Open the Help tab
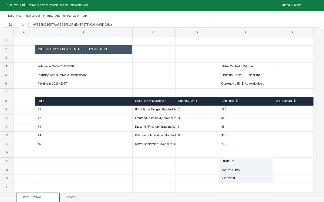This screenshot has width=324, height=202. (83, 16)
